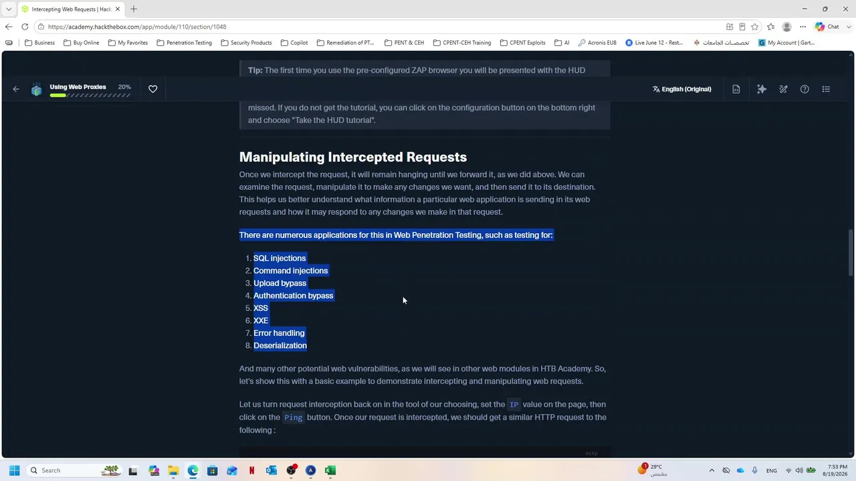Open Netflix from the taskbar
The width and height of the screenshot is (856, 481).
click(251, 470)
